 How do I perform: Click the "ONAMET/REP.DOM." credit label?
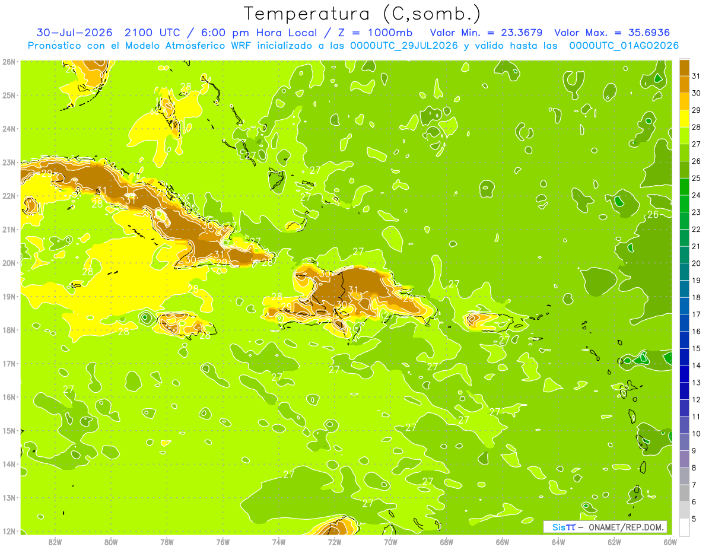(627, 527)
